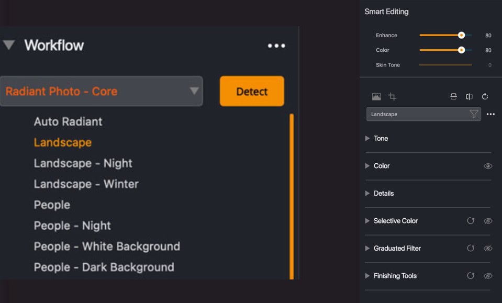Reset the Finishing Tools section
This screenshot has height=303, width=502.
coord(471,276)
